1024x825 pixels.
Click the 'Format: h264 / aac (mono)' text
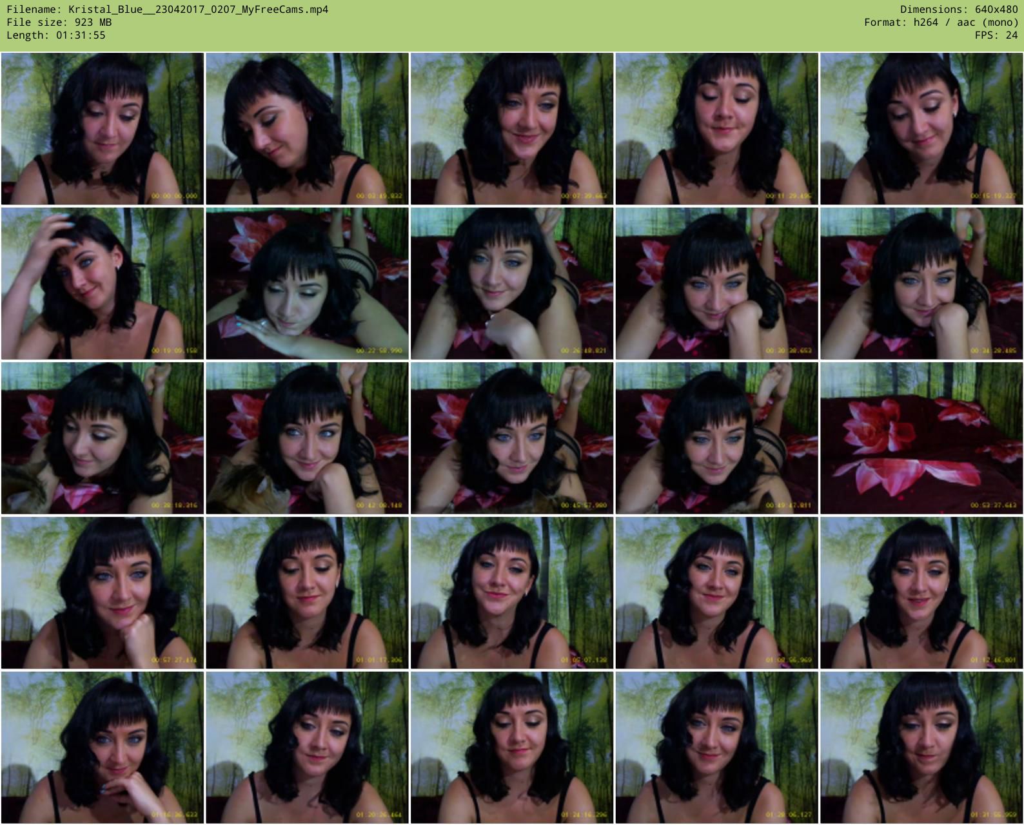941,23
